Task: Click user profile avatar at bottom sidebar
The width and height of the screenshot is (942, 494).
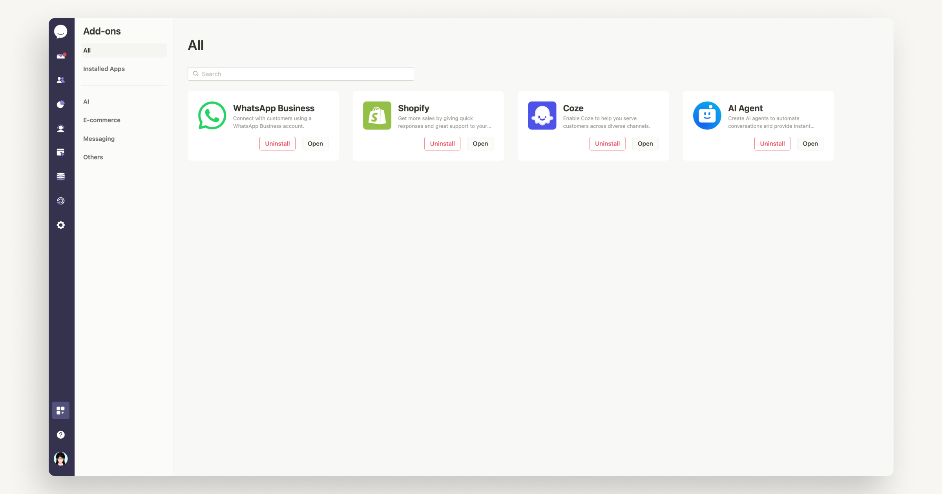Action: click(x=60, y=459)
